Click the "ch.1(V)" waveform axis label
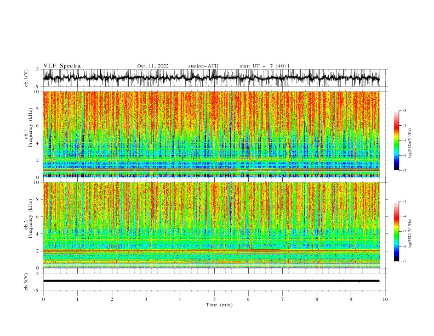This screenshot has width=434, height=336. (26, 78)
